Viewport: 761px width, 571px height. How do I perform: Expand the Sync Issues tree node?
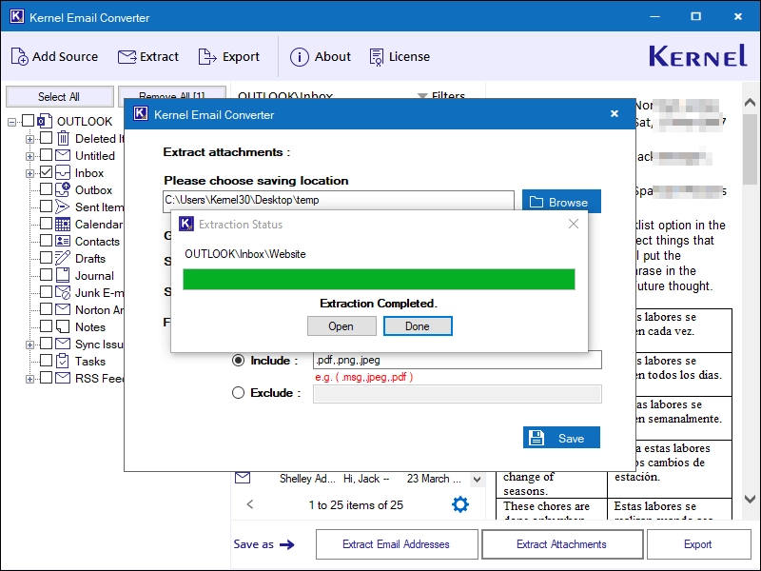point(29,345)
